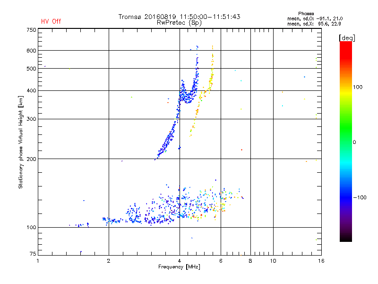
Task: Click colorbar tick label '-100'
Action: click(x=360, y=197)
